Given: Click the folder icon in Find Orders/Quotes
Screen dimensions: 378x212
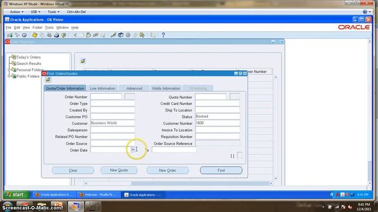Looking at the screenshot, I should coord(48,79).
